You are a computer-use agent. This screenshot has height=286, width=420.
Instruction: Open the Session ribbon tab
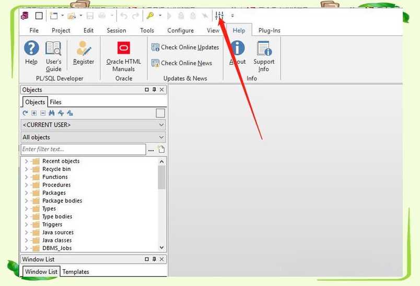tap(116, 30)
